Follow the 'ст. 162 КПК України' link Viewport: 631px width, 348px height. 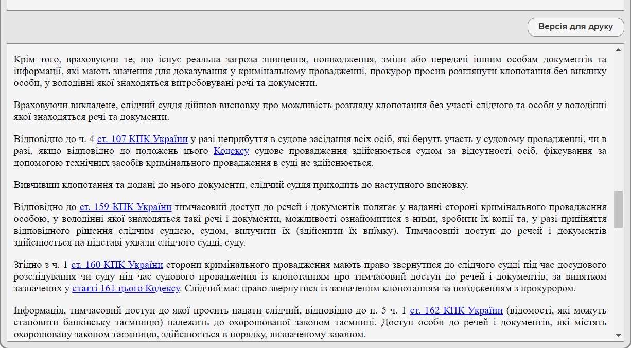456,310
